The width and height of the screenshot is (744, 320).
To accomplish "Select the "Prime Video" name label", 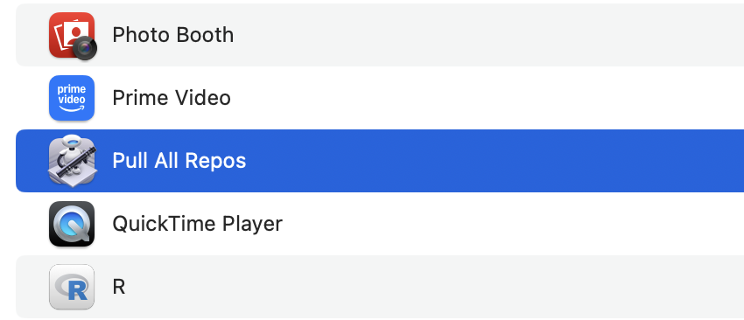I will (x=172, y=98).
